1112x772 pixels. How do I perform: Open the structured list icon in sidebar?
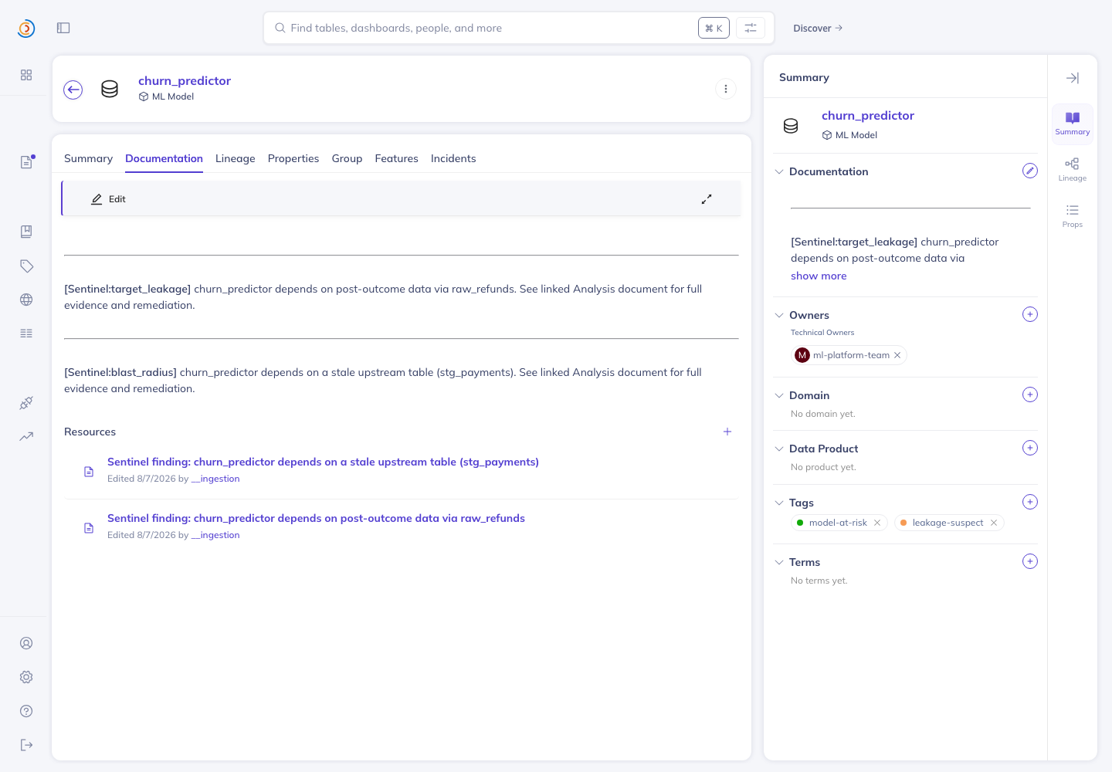pyautogui.click(x=26, y=334)
